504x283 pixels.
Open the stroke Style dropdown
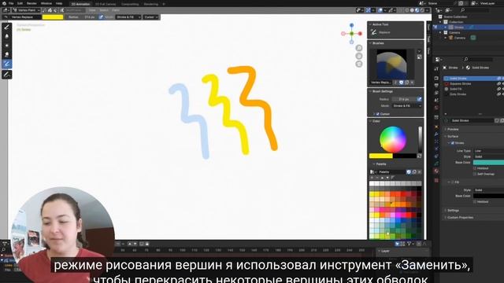488,156
